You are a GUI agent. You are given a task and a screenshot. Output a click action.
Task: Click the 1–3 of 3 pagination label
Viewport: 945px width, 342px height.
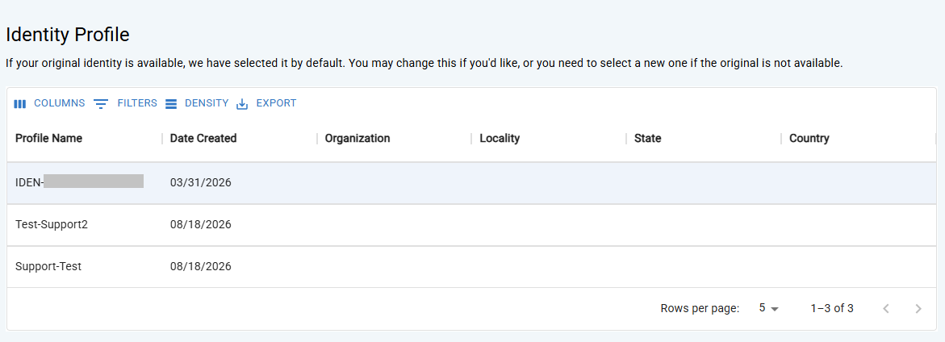point(832,309)
